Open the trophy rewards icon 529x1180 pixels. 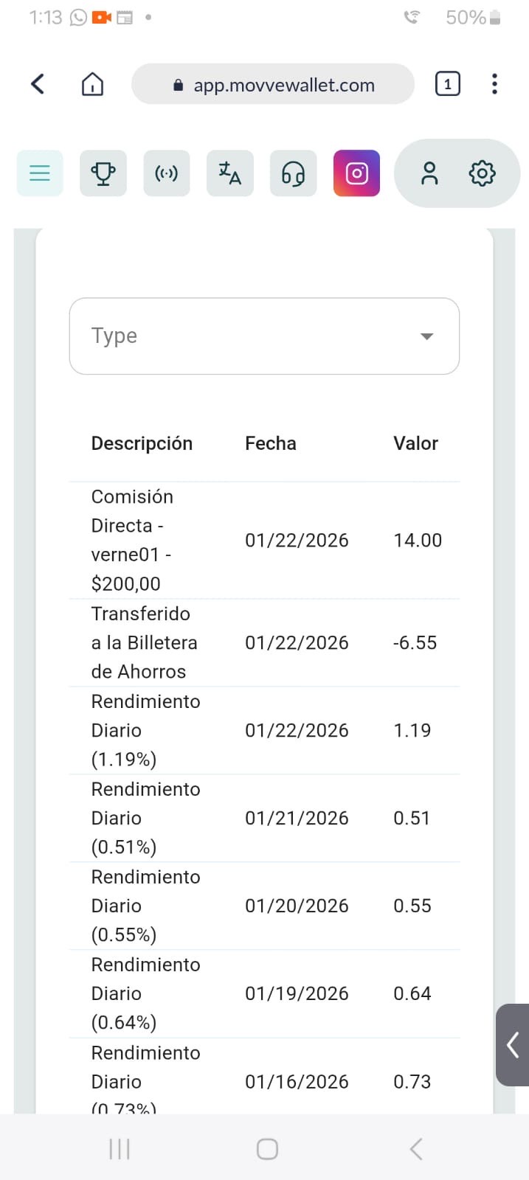click(103, 173)
